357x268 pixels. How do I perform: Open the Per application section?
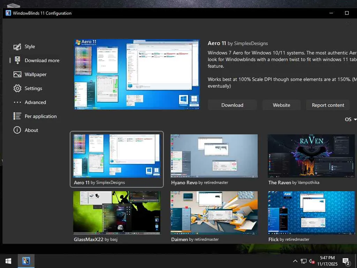click(40, 116)
